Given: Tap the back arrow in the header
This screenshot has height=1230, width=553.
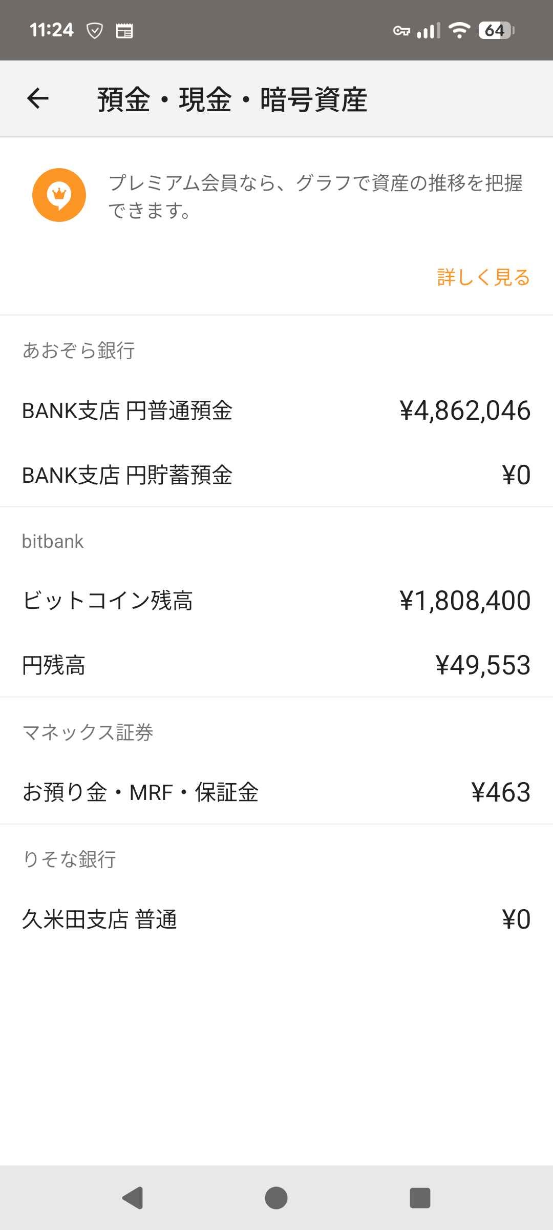Looking at the screenshot, I should (x=38, y=98).
